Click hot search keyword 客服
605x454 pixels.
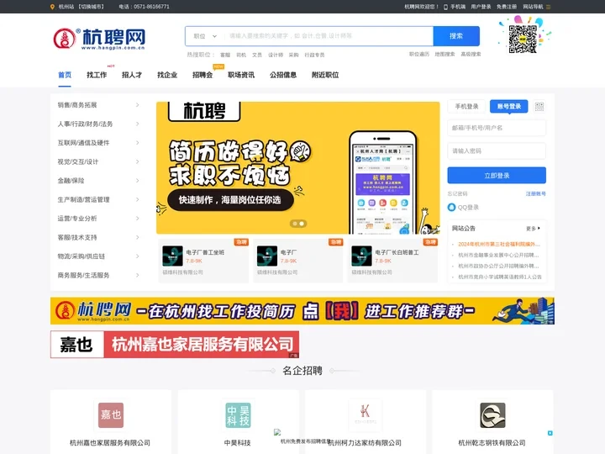[225, 55]
